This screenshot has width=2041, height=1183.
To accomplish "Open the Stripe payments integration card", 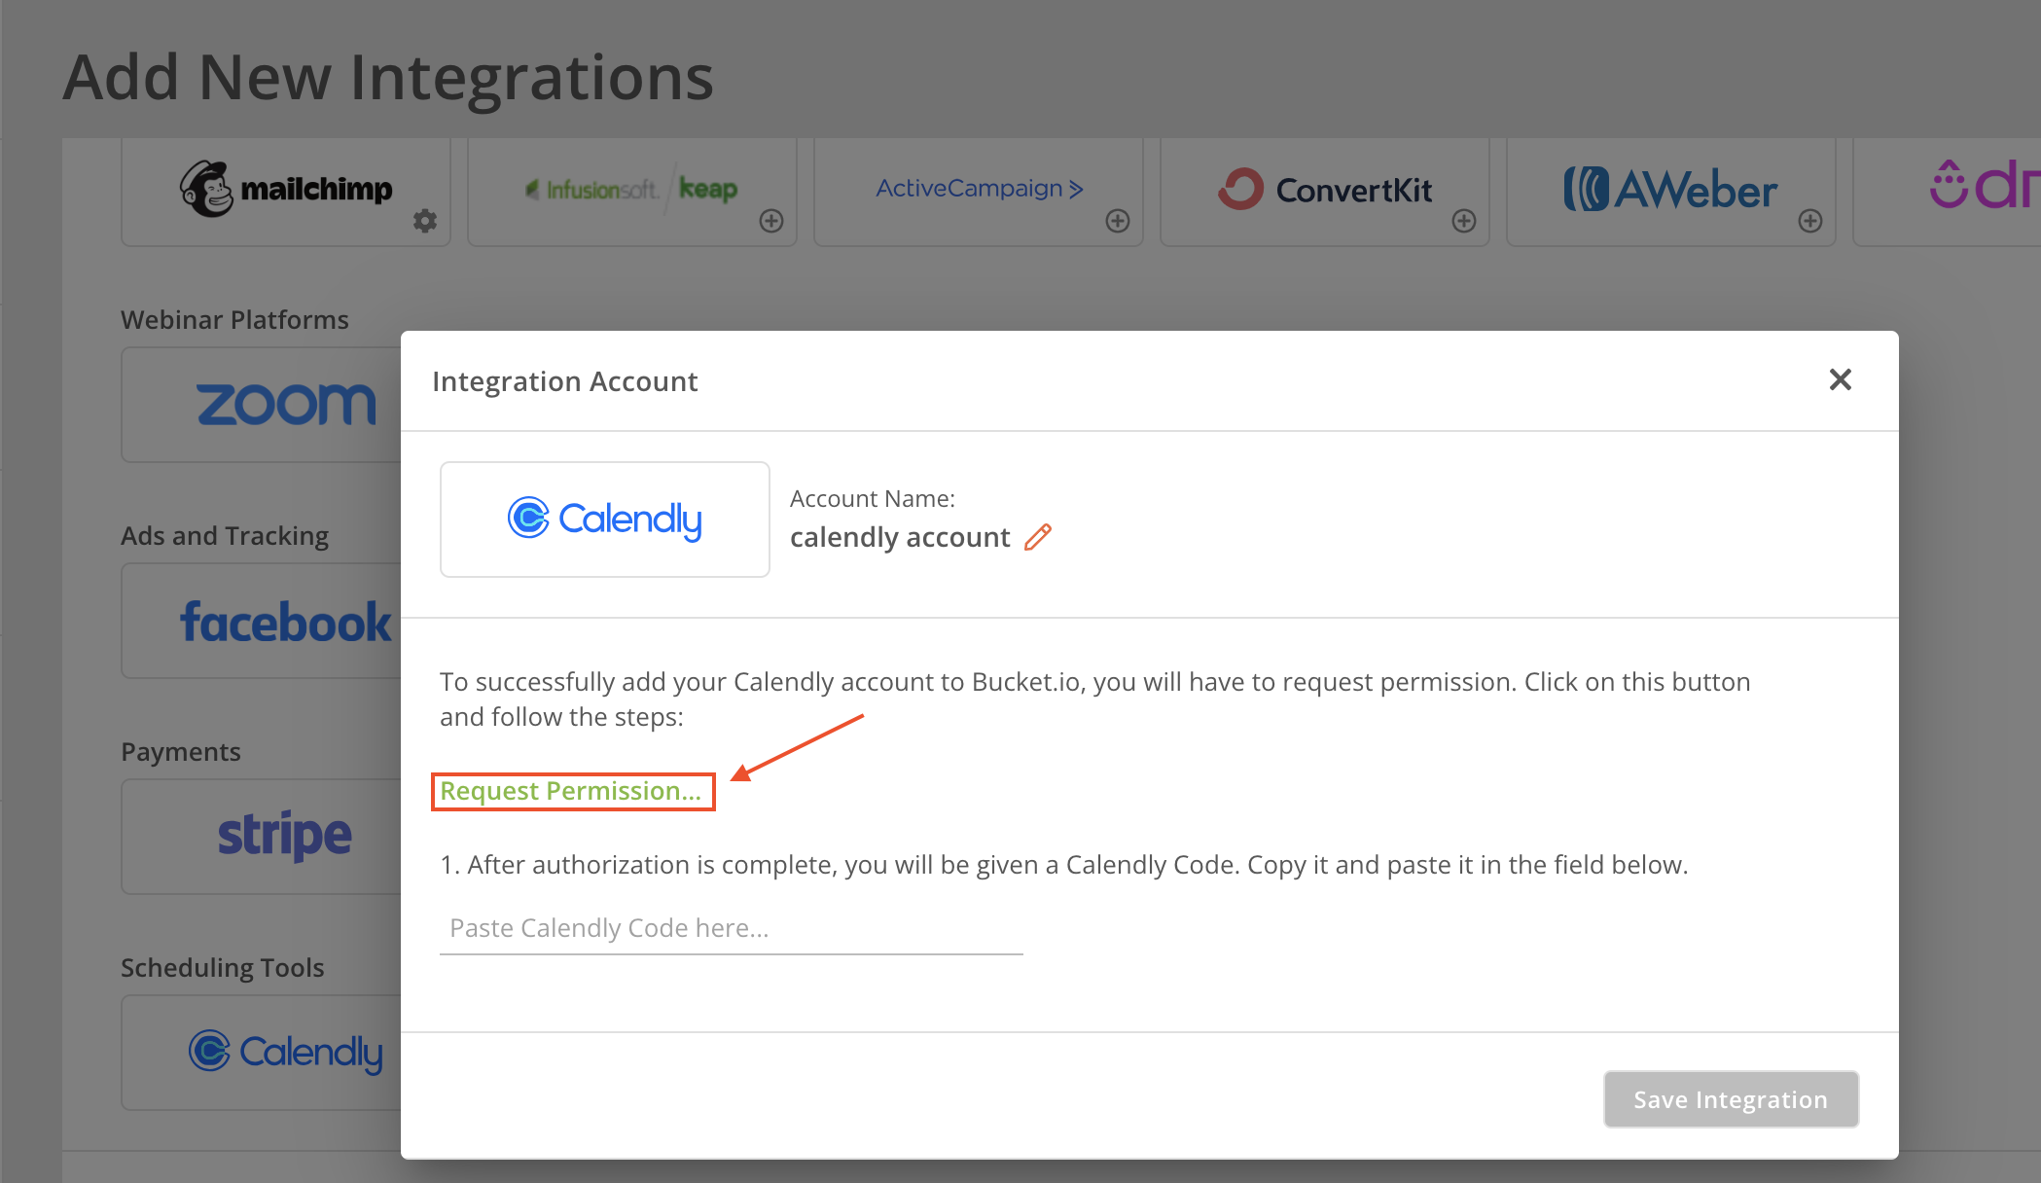I will (284, 836).
